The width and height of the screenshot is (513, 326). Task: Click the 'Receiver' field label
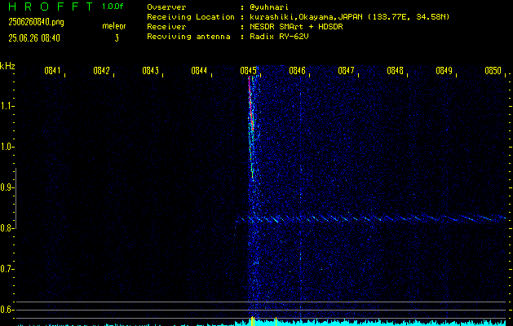click(166, 27)
